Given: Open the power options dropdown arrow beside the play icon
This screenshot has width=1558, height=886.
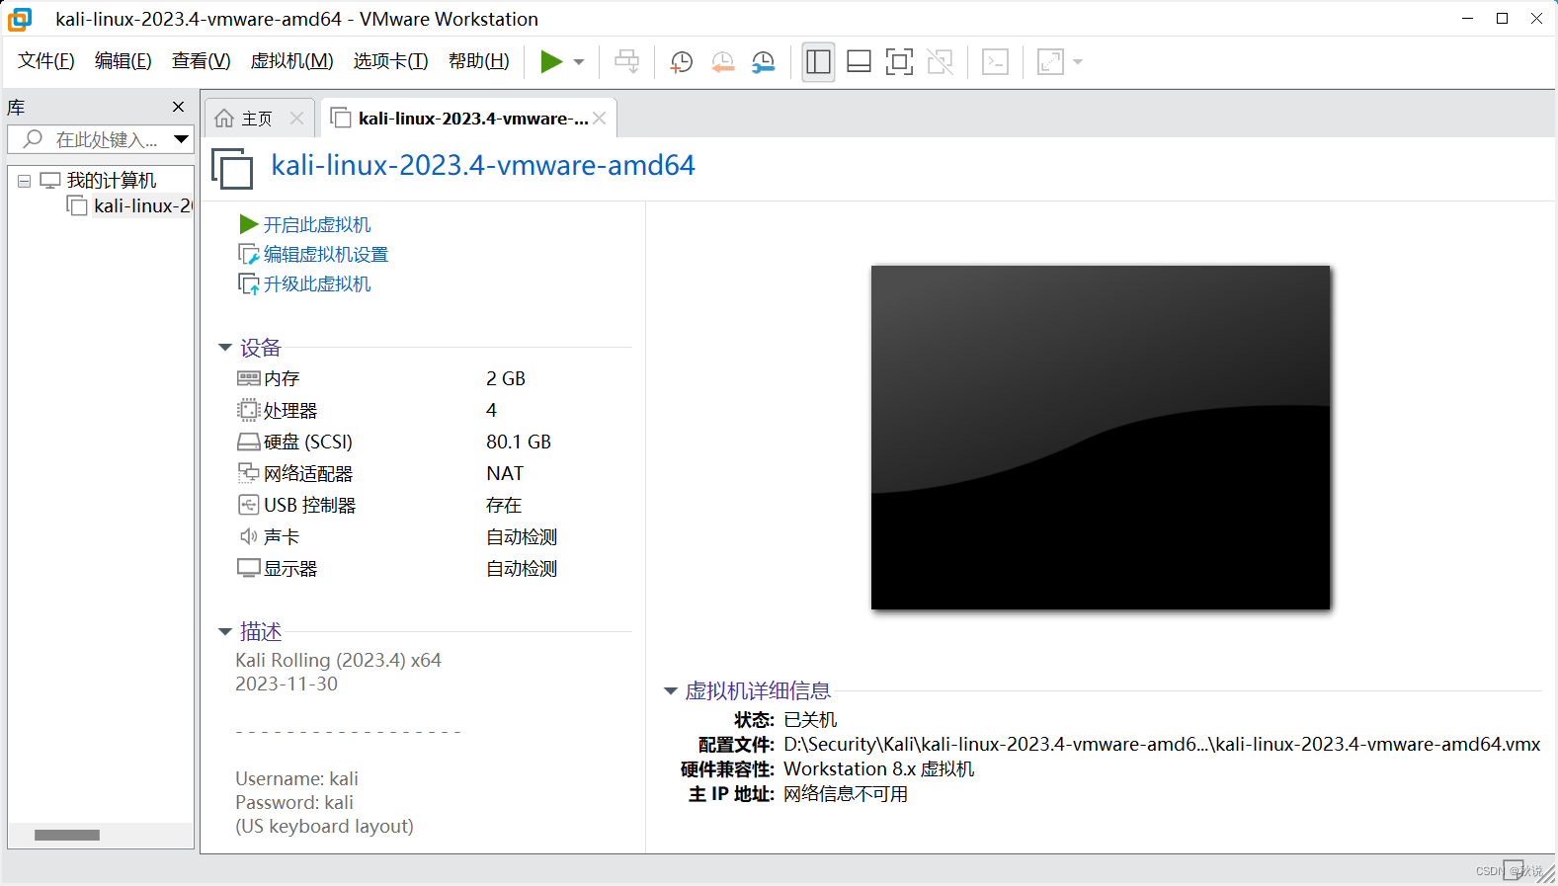Looking at the screenshot, I should [579, 62].
